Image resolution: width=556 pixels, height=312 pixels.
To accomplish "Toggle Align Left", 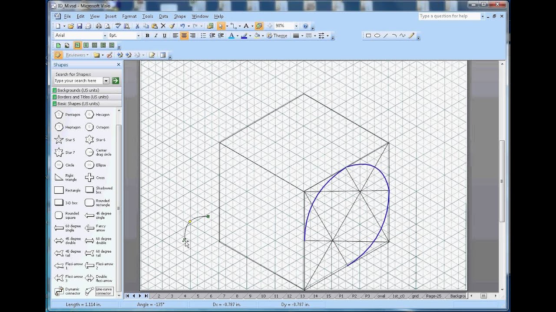I will (175, 36).
